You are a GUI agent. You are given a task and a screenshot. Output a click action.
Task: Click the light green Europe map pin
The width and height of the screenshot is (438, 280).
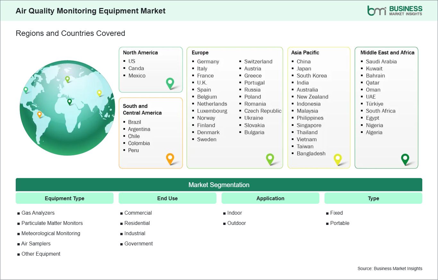[270, 159]
